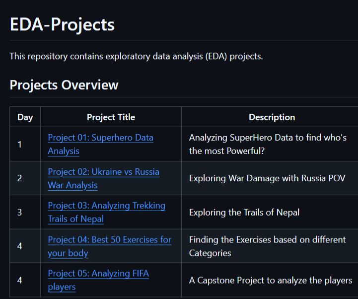358x299 pixels.
Task: Open Project 04: Best 50 Exercises link
Action: (x=109, y=240)
